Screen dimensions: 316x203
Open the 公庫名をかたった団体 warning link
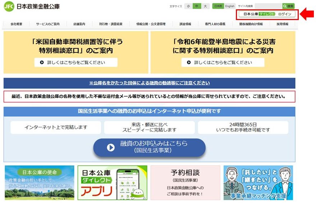149,83
